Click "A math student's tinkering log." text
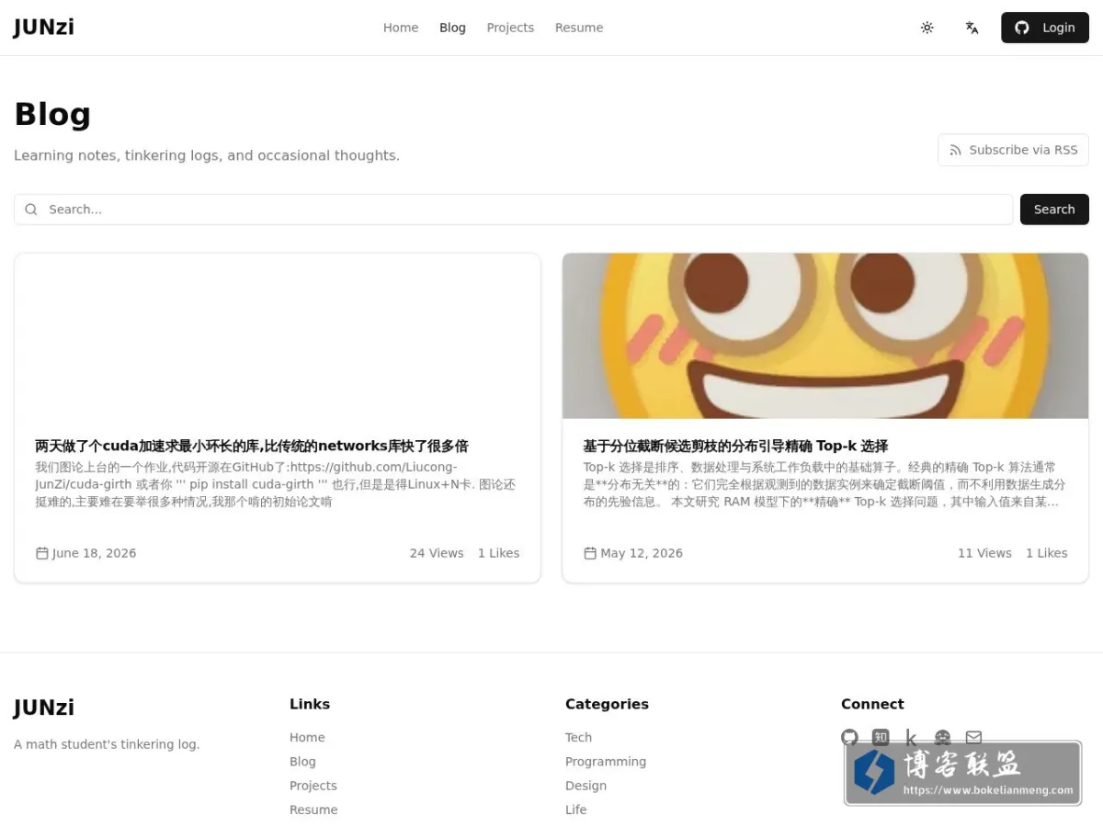 [107, 744]
